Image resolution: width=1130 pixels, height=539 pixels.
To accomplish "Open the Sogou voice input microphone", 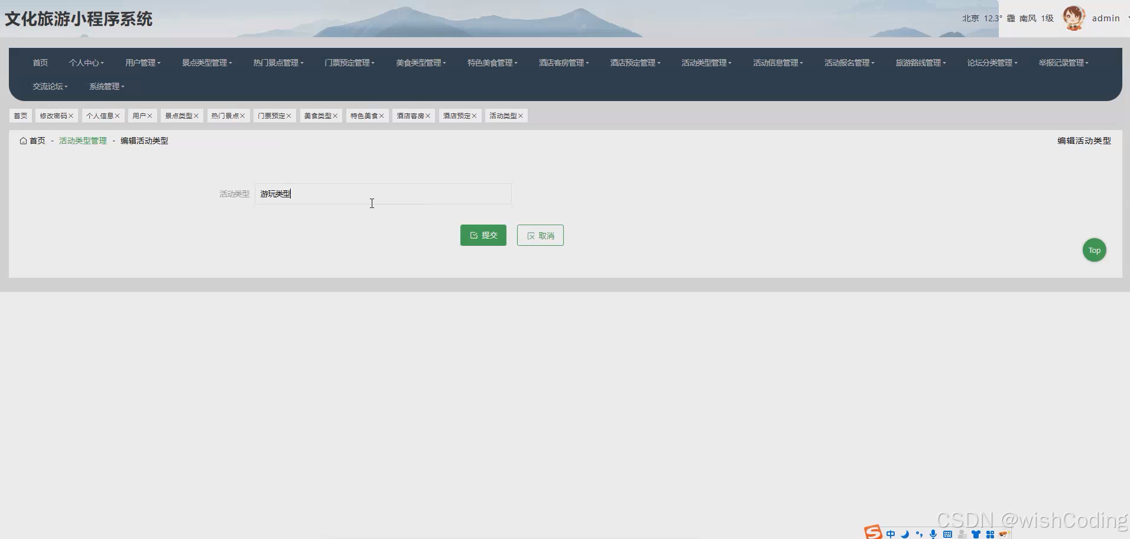I will coord(933,534).
